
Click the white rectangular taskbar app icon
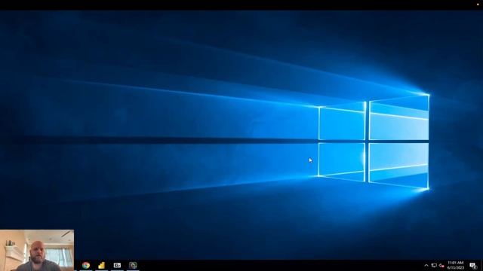(117, 265)
